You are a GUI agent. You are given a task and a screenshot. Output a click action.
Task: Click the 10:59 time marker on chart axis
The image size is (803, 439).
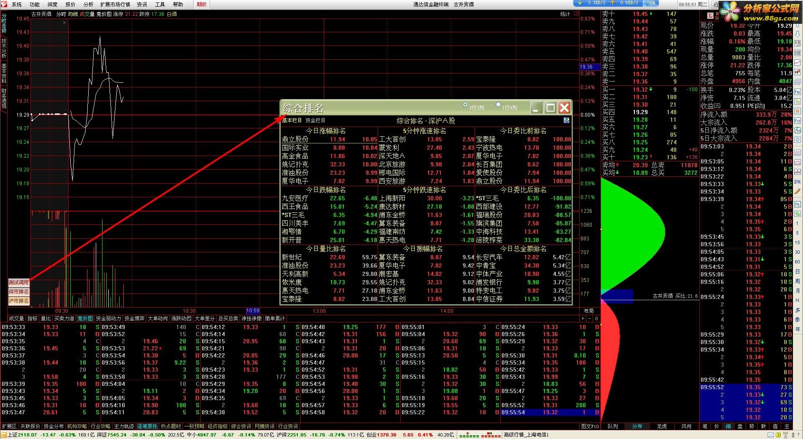point(253,311)
